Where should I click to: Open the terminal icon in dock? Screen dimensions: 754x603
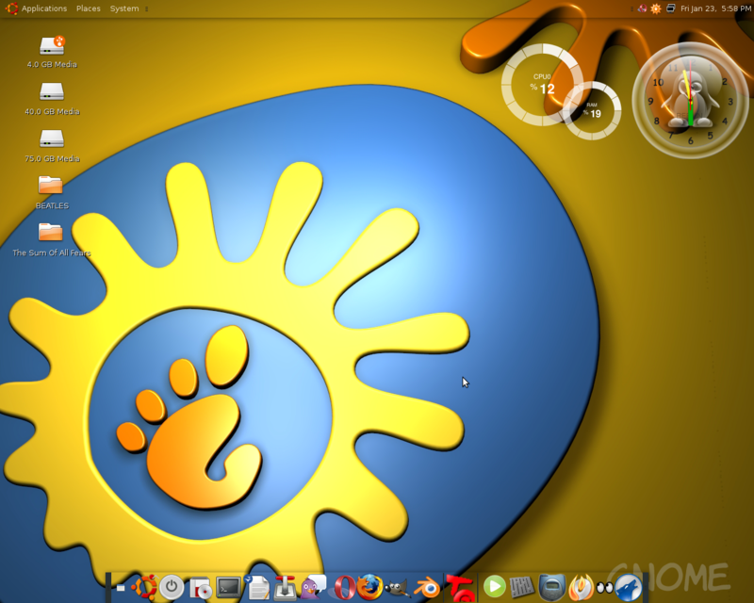click(228, 587)
